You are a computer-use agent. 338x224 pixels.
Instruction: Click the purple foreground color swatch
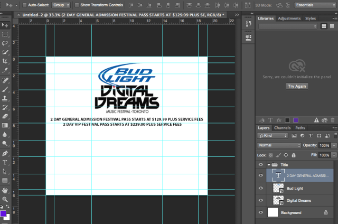tap(3, 213)
